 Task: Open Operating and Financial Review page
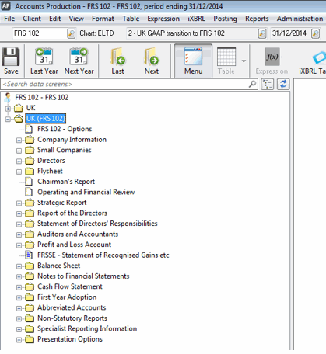coord(86,192)
